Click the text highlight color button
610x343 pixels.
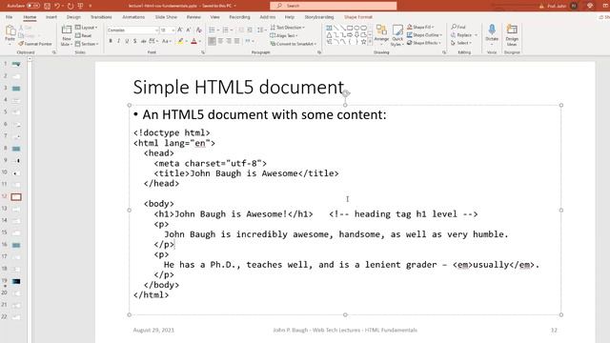(x=180, y=41)
